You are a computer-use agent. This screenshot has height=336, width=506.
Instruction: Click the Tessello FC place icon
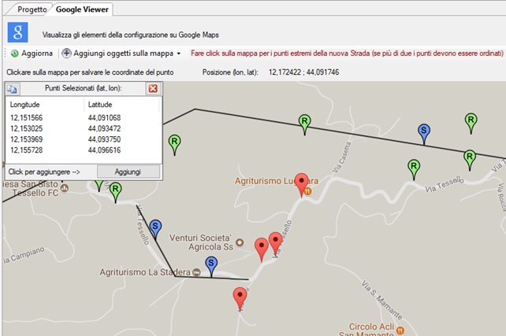click(65, 188)
